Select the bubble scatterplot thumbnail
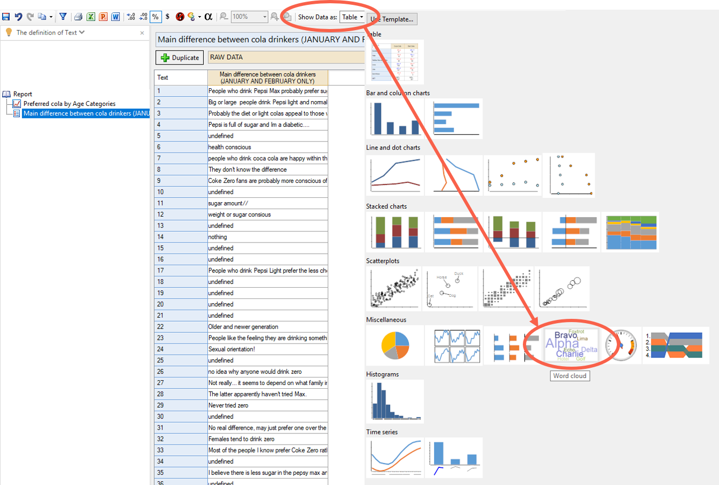Image resolution: width=719 pixels, height=485 pixels. coord(562,289)
